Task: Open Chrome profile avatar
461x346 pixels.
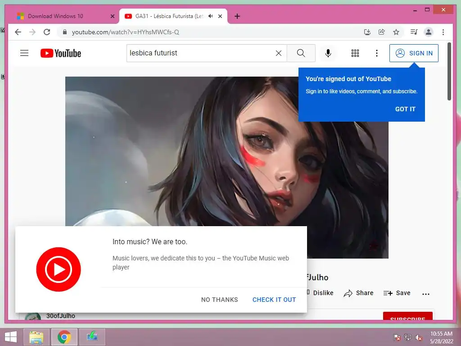Action: coord(429,32)
